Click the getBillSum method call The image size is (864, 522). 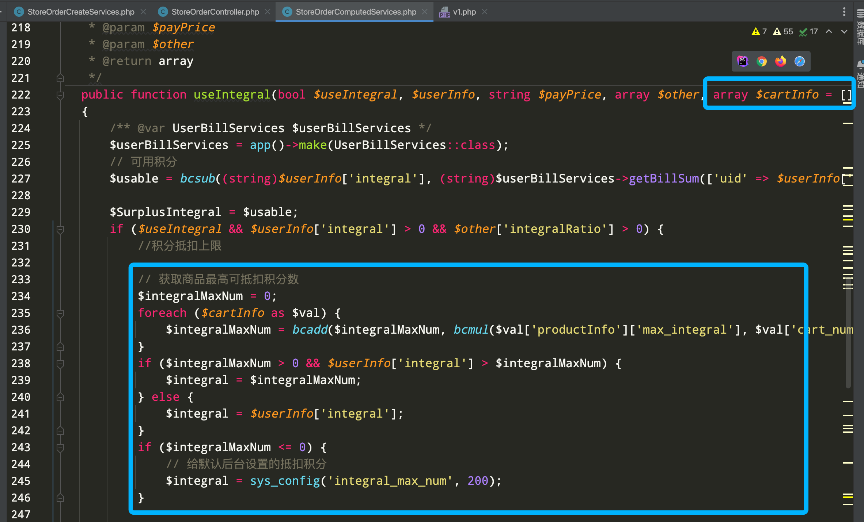664,179
